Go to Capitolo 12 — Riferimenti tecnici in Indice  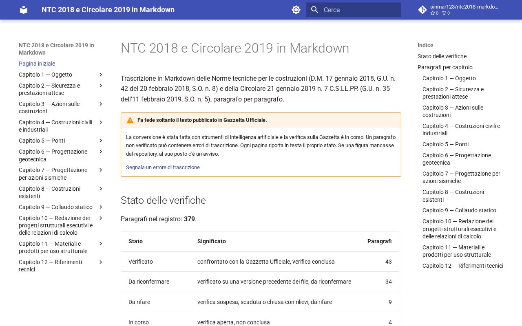[x=463, y=266]
